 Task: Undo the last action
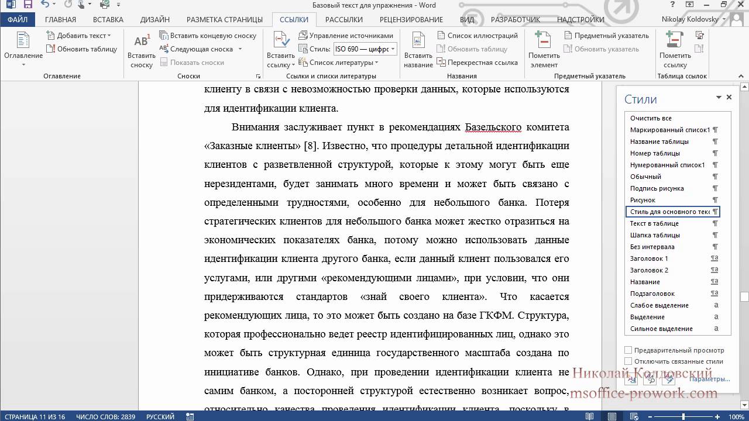click(45, 5)
